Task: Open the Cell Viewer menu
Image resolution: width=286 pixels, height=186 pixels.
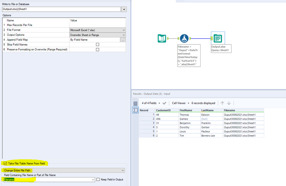Action: [180, 103]
